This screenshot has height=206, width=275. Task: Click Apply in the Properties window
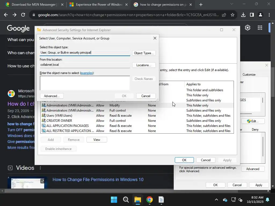click(259, 185)
